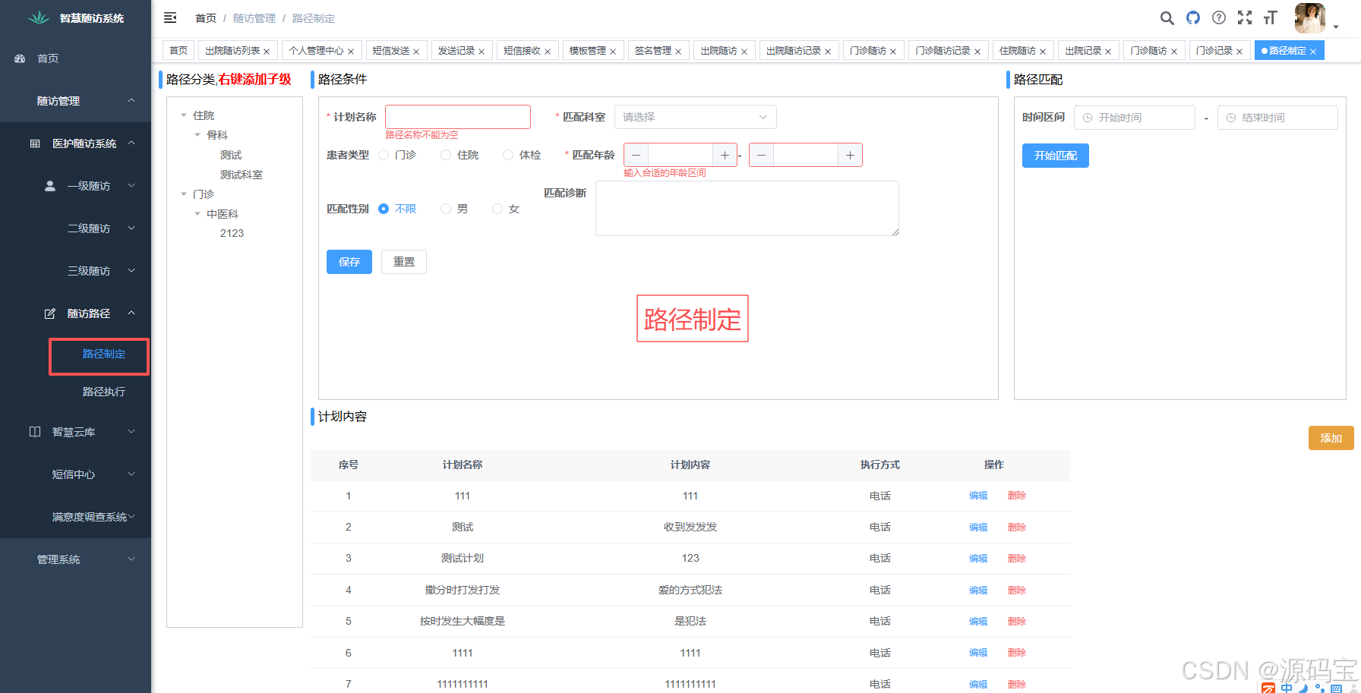
Task: Click the clock icon in 开始时间 field
Action: (1088, 118)
